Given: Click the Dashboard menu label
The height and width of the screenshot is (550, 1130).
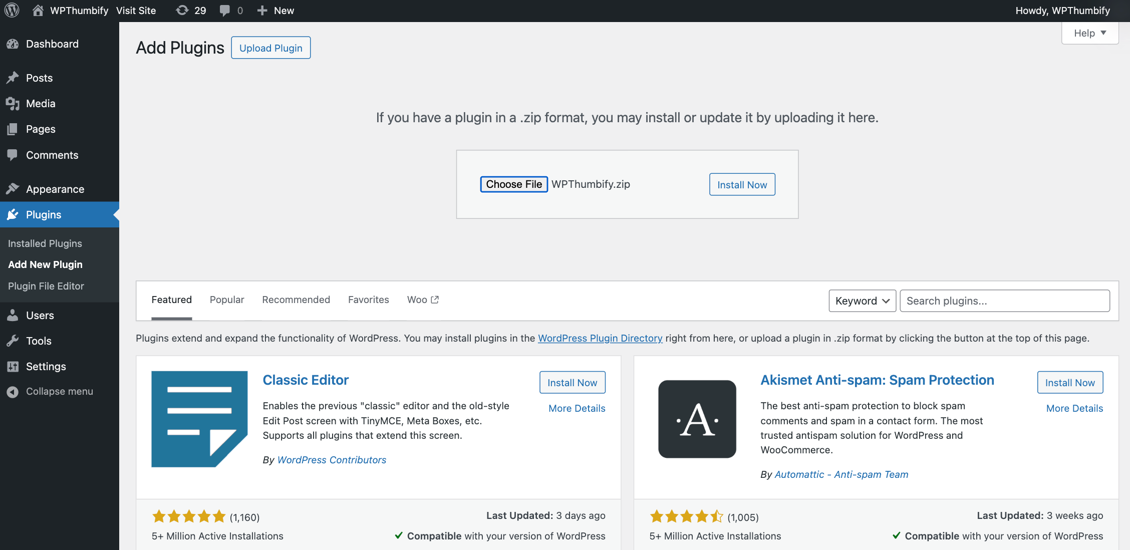Looking at the screenshot, I should pyautogui.click(x=52, y=44).
